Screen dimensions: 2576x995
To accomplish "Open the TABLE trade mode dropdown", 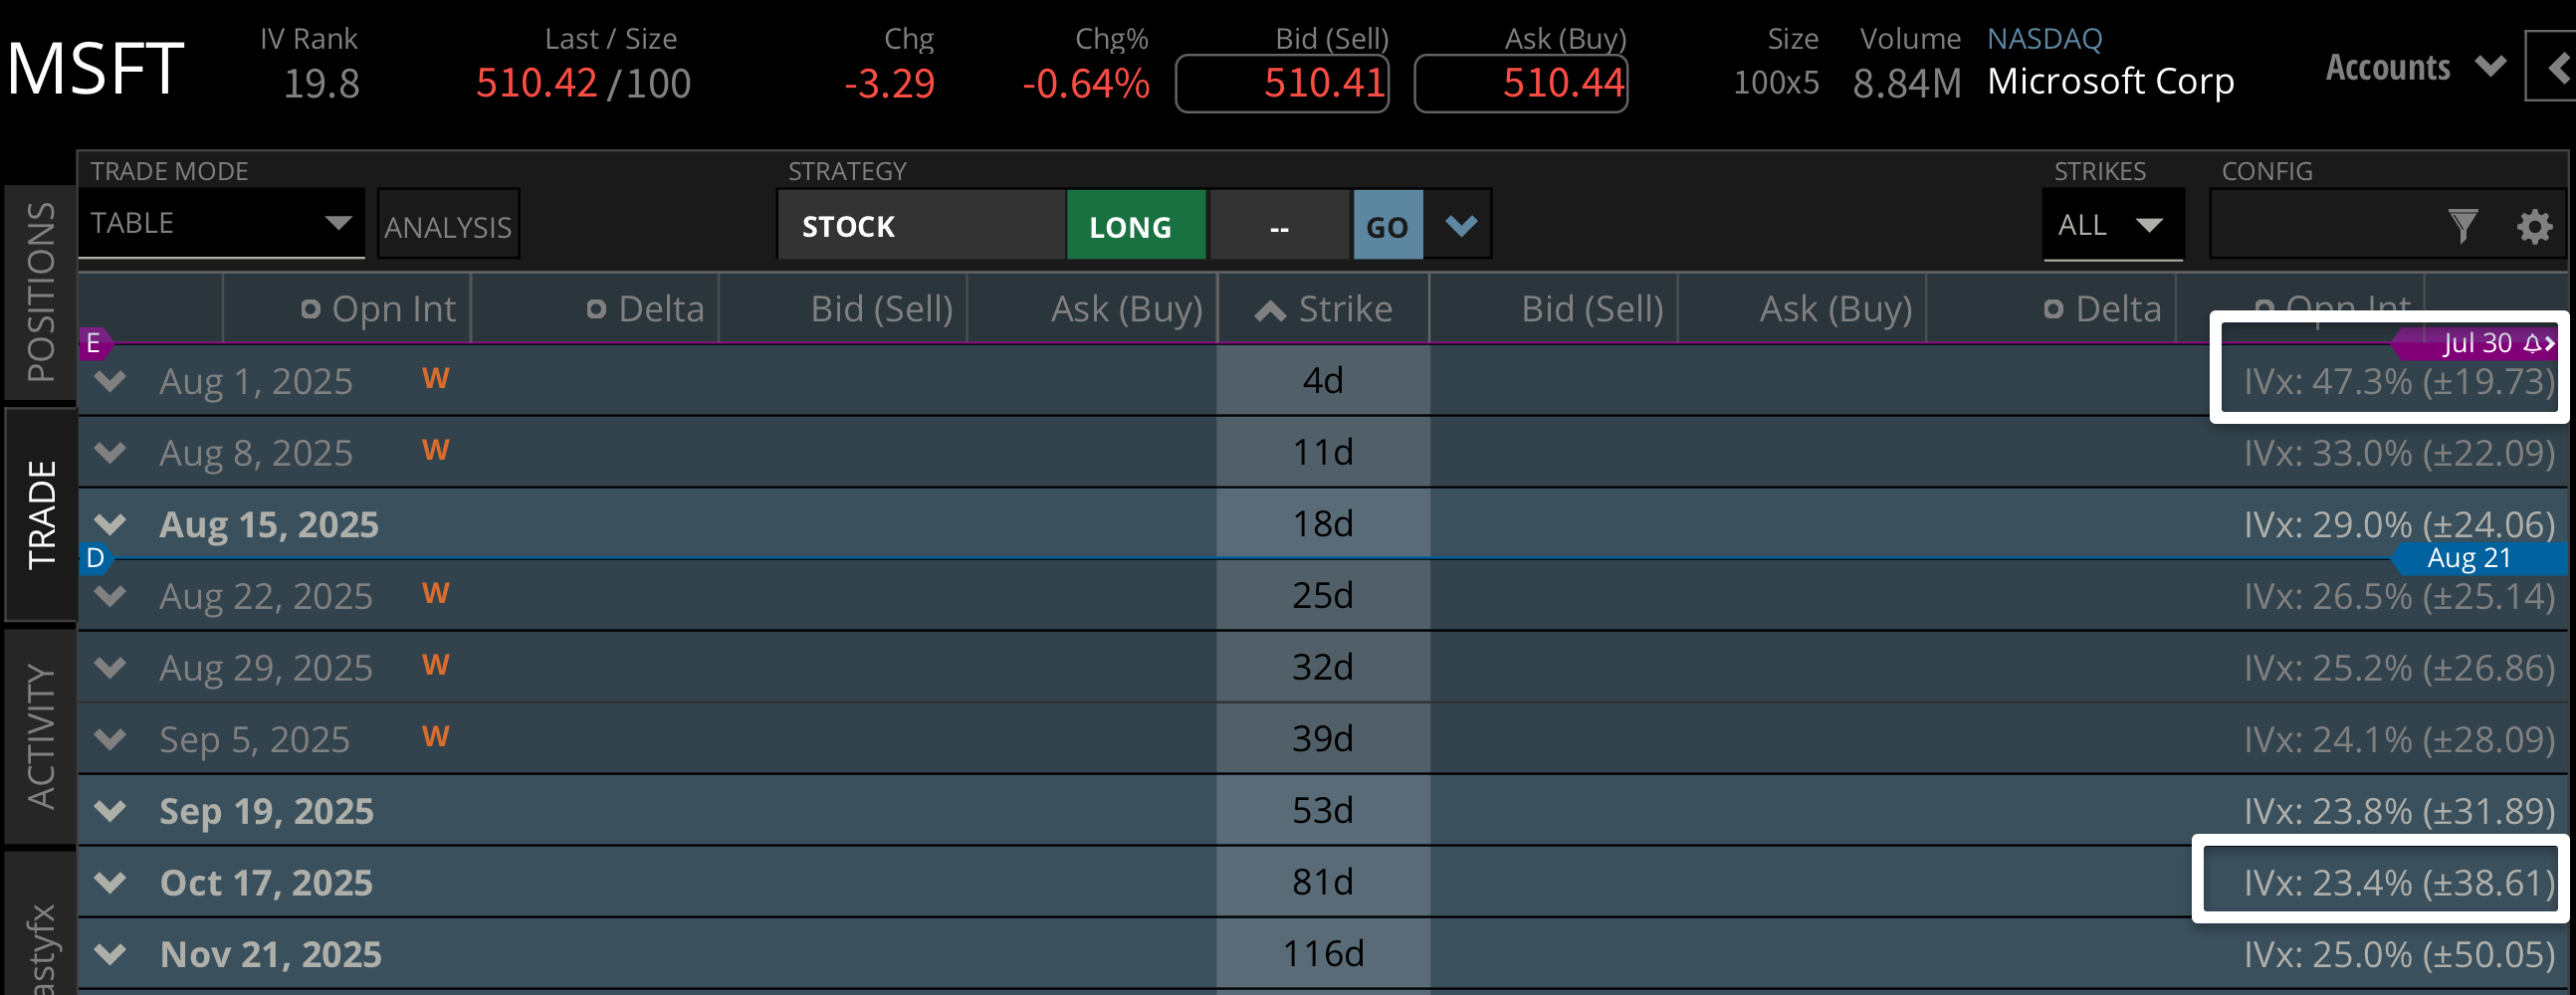I will (x=338, y=222).
